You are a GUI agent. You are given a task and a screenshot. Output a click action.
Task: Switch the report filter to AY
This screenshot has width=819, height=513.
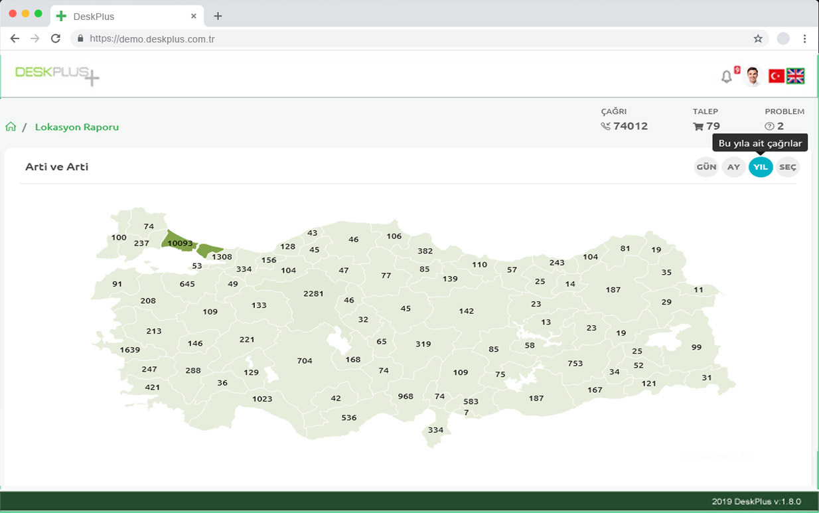pyautogui.click(x=733, y=167)
